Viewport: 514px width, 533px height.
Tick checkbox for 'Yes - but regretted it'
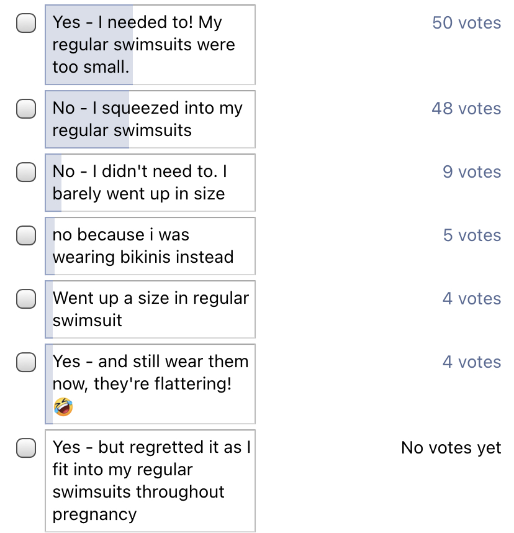pyautogui.click(x=26, y=448)
